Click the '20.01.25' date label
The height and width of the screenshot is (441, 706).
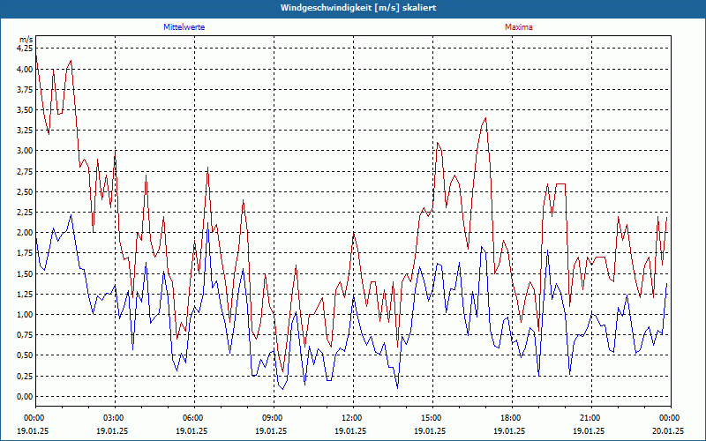click(x=668, y=430)
